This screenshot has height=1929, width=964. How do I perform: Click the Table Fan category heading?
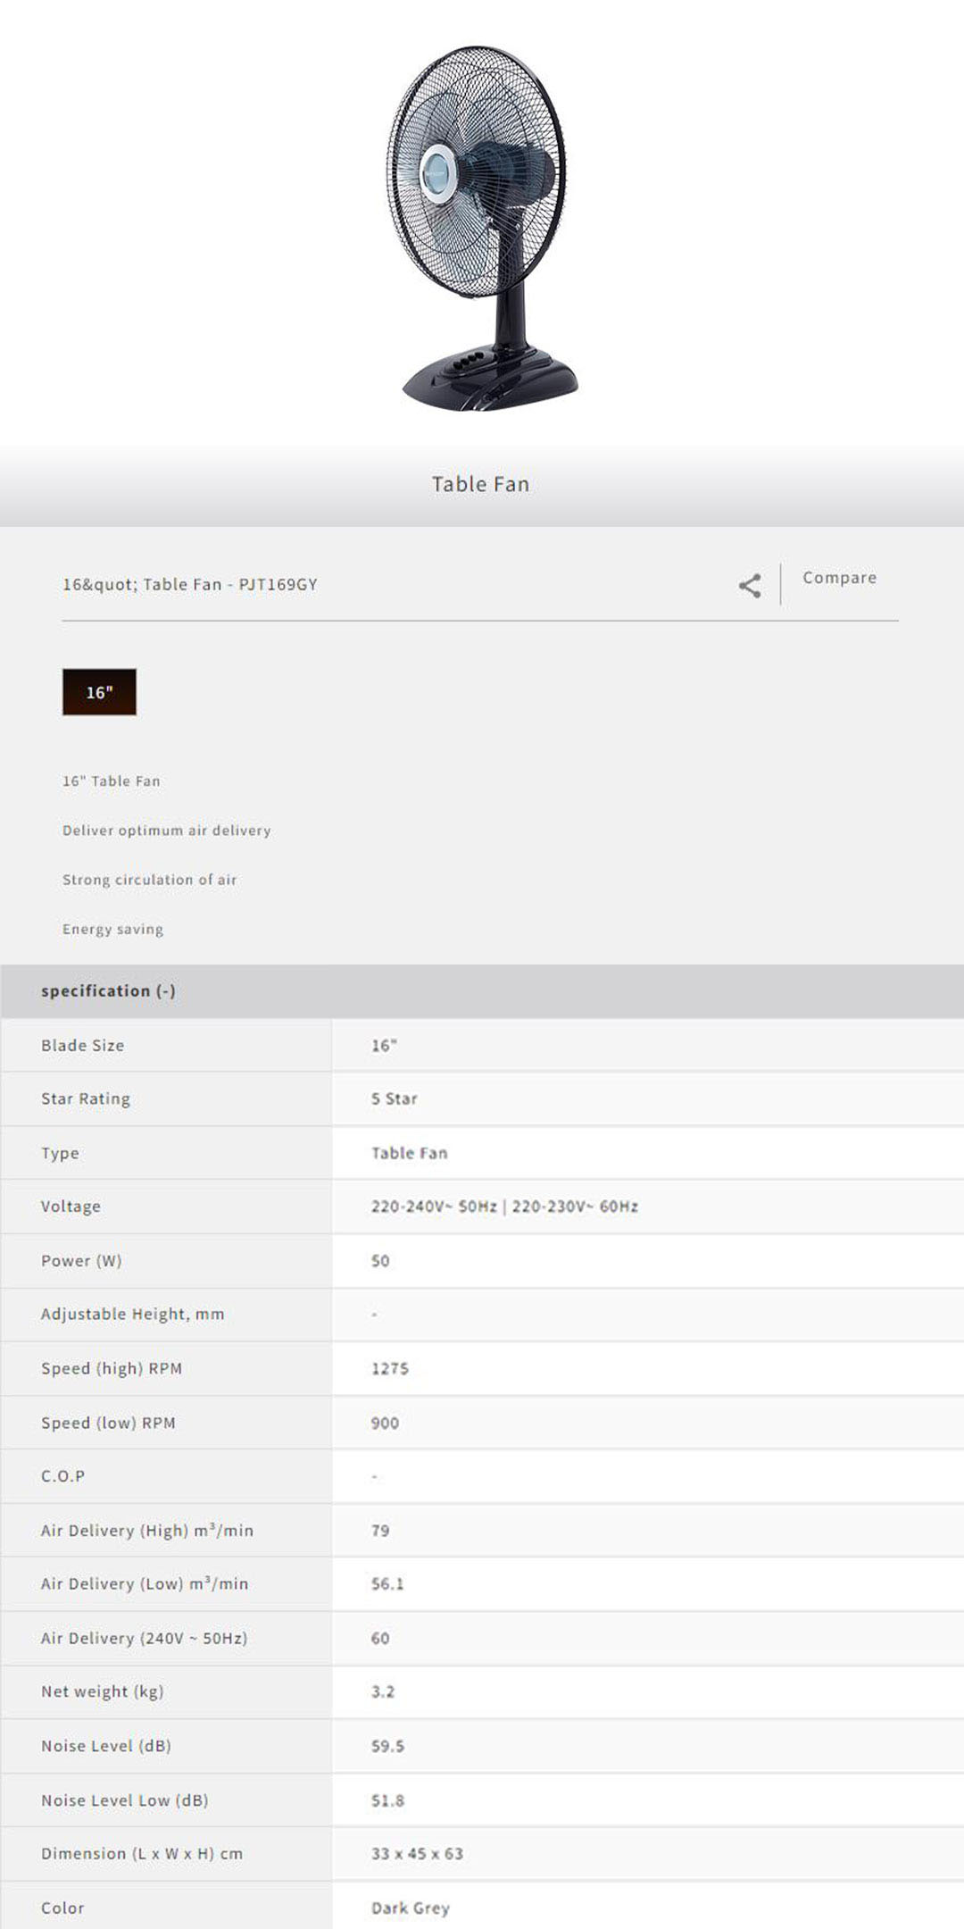pyautogui.click(x=480, y=484)
